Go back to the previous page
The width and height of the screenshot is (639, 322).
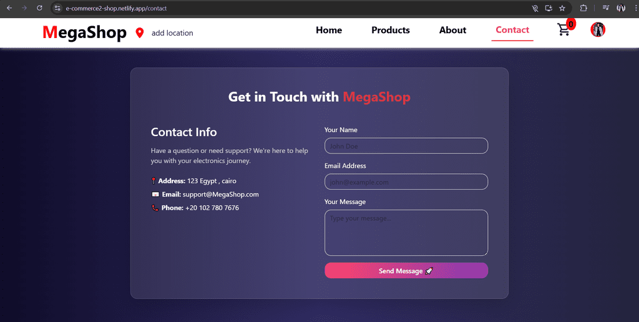pyautogui.click(x=9, y=9)
